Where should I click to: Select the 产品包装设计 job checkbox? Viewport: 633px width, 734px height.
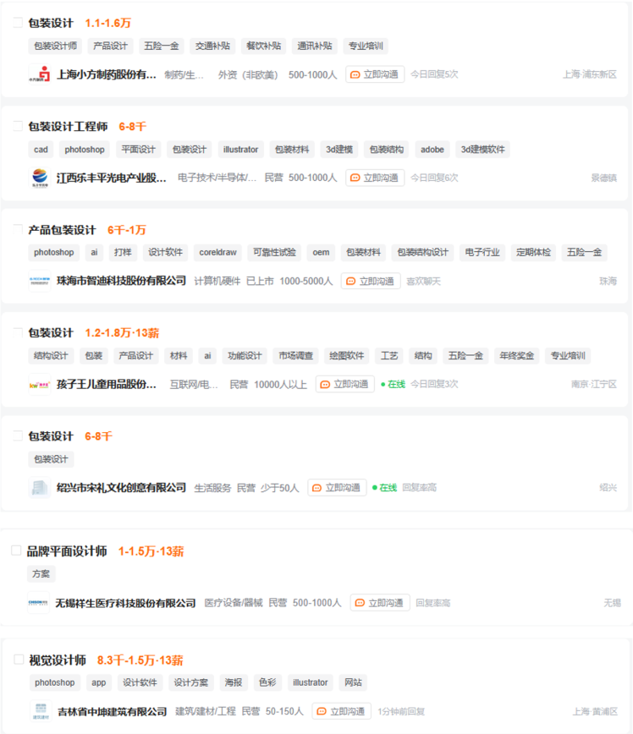pos(18,229)
